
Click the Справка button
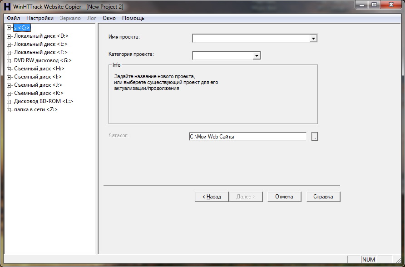tap(323, 197)
